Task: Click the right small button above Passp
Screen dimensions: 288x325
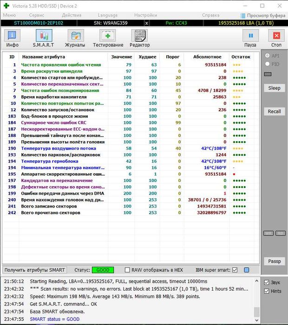Action: [281, 234]
